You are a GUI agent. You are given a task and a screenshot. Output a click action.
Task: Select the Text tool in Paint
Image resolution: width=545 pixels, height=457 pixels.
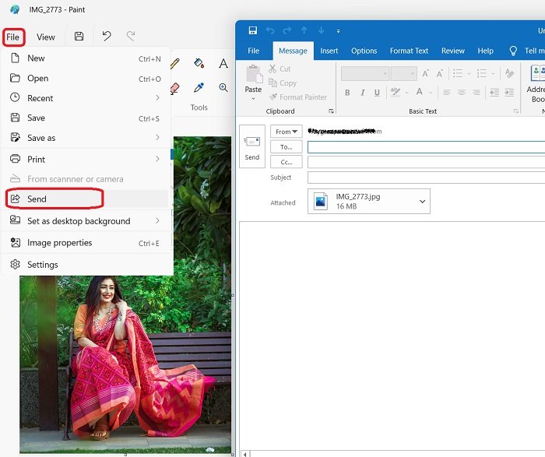(223, 64)
